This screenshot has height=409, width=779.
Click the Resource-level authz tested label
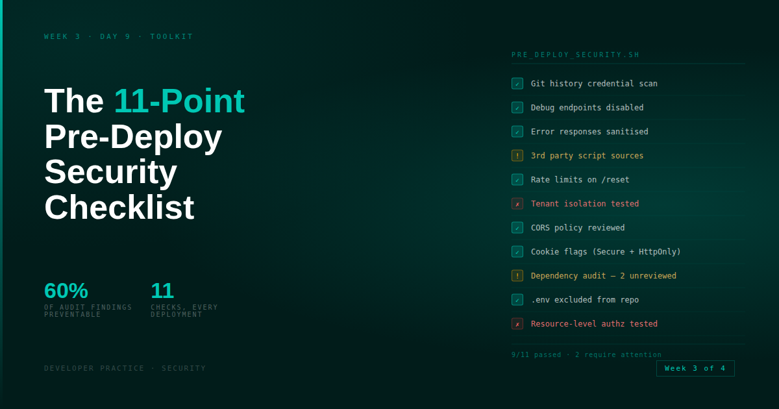[594, 324]
